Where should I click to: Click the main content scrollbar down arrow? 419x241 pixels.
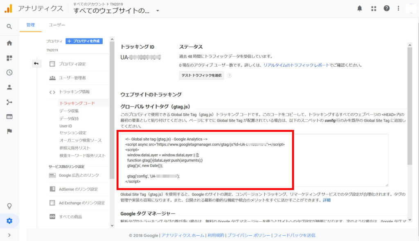(410, 219)
